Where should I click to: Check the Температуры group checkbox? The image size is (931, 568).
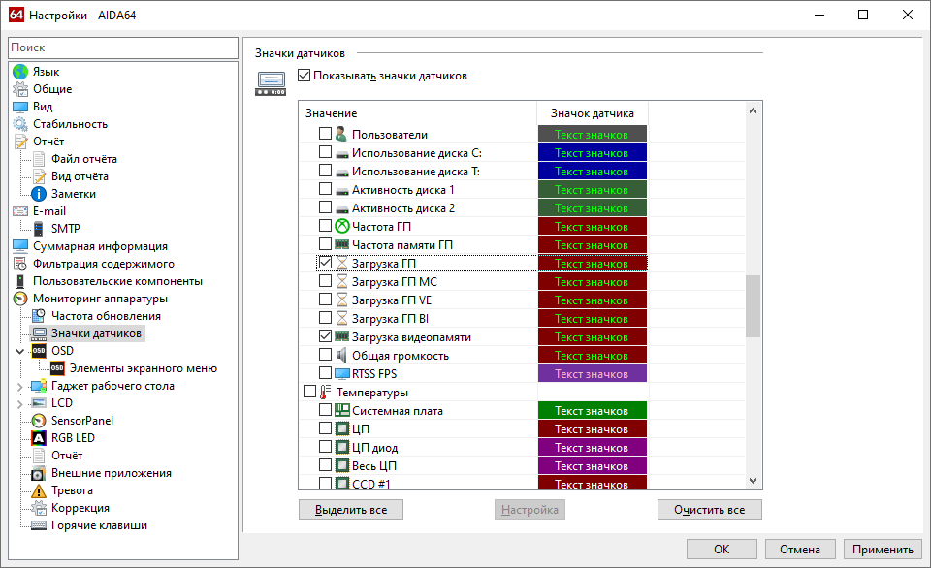[310, 392]
